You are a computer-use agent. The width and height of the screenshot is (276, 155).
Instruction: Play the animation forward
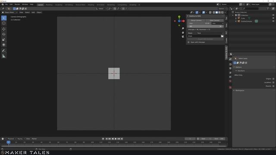click(x=116, y=139)
